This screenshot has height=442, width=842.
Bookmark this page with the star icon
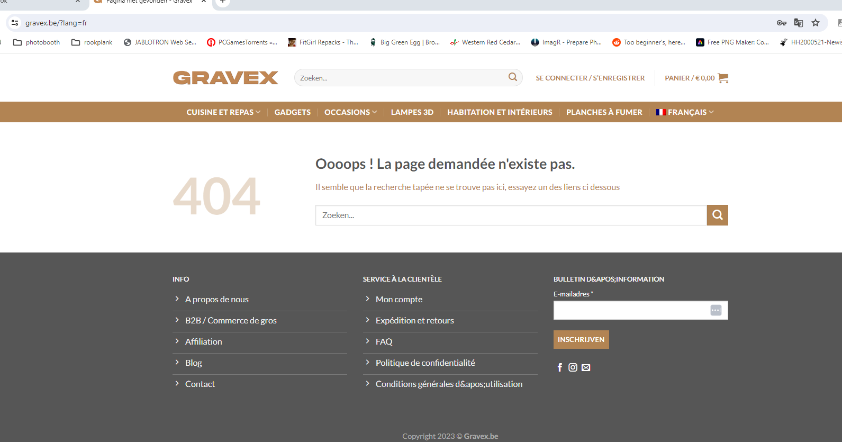tap(816, 23)
